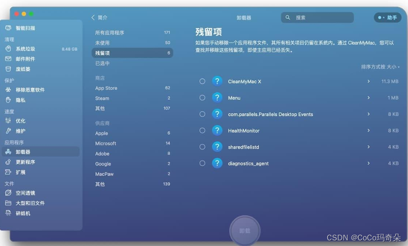Check the sharedfilelistd item circle
Screen dimensions: 408x246
tap(202, 147)
